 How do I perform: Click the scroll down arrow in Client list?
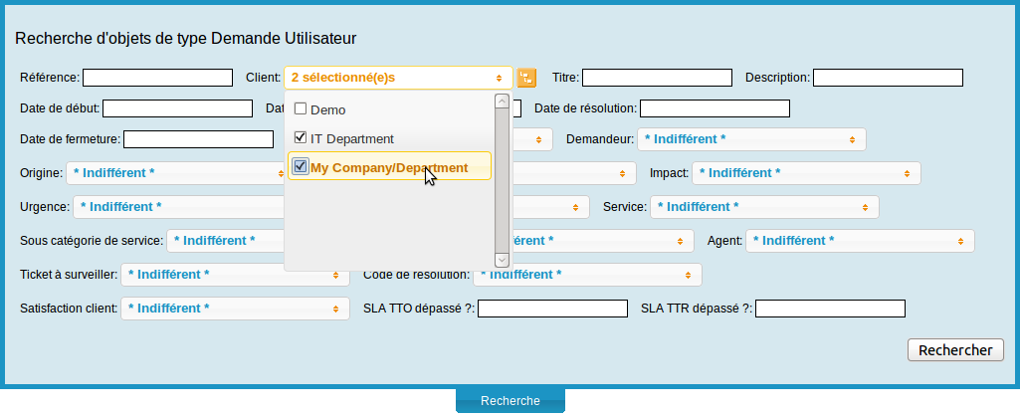[x=503, y=260]
